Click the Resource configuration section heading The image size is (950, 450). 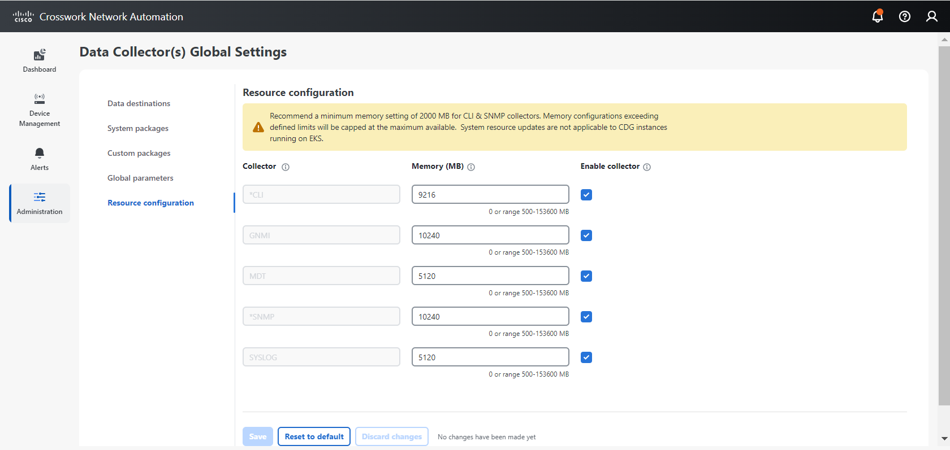tap(298, 93)
